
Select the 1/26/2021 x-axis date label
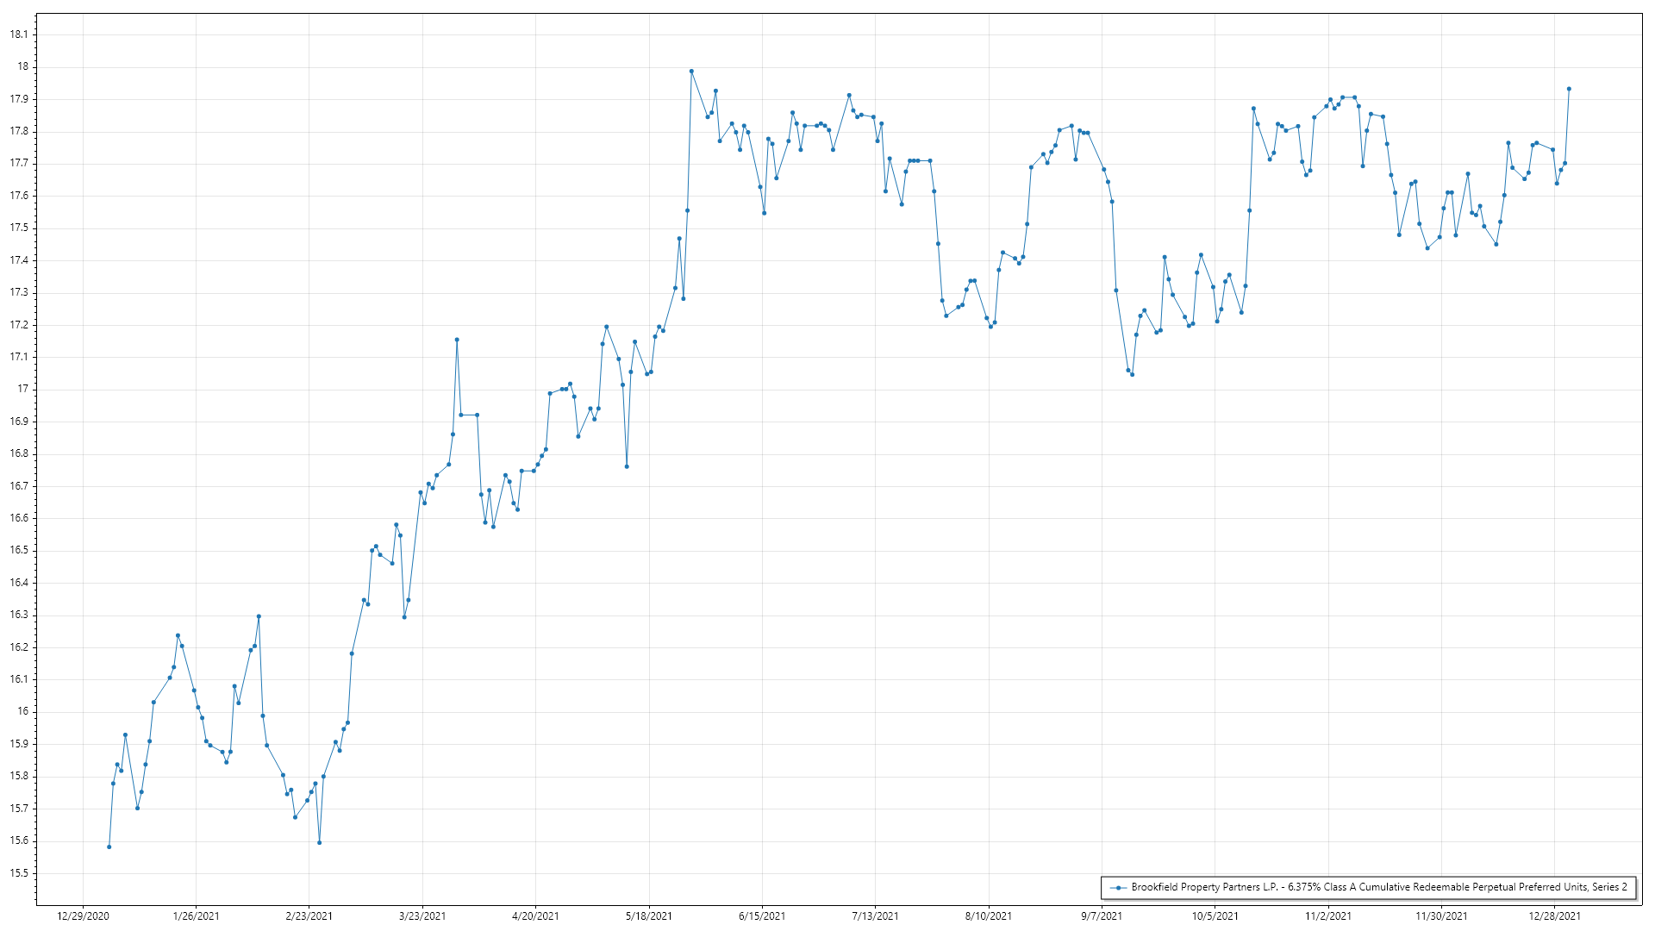[196, 915]
